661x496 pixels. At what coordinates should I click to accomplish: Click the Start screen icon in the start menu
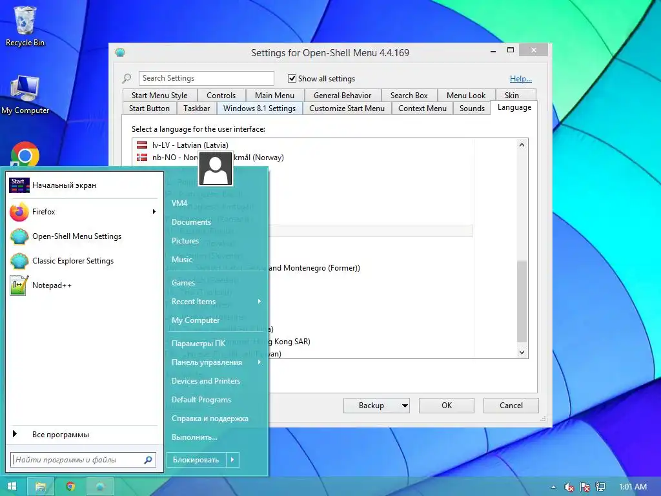pos(19,185)
